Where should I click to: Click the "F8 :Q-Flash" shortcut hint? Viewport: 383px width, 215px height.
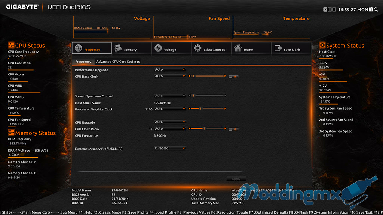[299, 212]
